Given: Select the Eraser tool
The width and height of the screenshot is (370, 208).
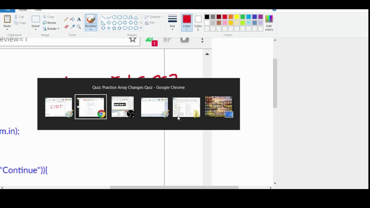Looking at the screenshot, I should (66, 27).
